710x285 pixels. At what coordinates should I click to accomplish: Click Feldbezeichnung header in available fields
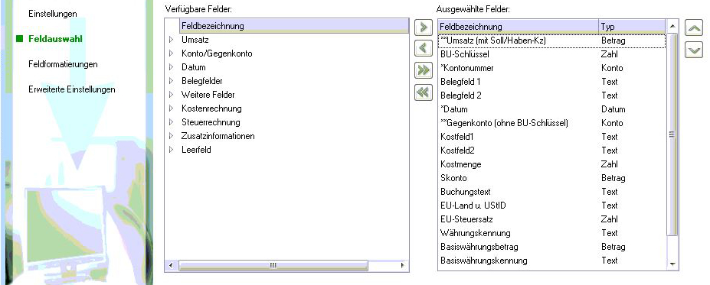pos(294,26)
